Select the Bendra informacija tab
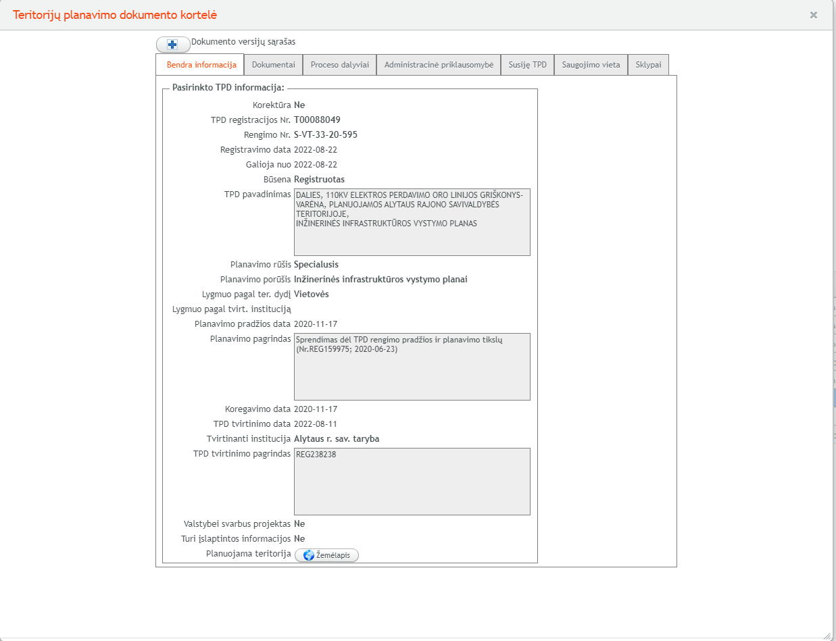The height and width of the screenshot is (641, 836). click(201, 65)
